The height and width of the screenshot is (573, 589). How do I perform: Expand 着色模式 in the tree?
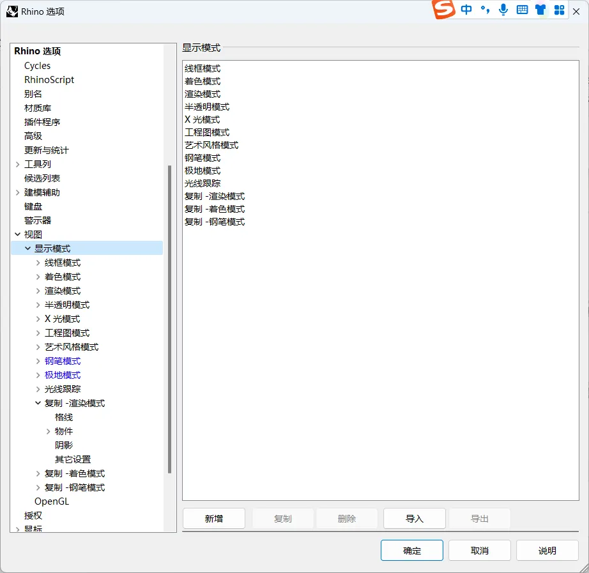(38, 277)
